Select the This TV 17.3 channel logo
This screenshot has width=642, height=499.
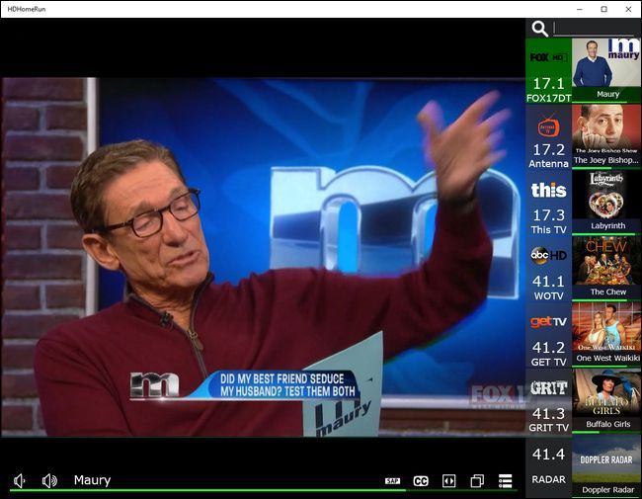point(548,190)
